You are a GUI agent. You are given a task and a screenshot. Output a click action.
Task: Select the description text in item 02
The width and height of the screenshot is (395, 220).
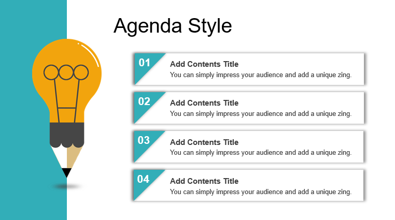point(261,114)
